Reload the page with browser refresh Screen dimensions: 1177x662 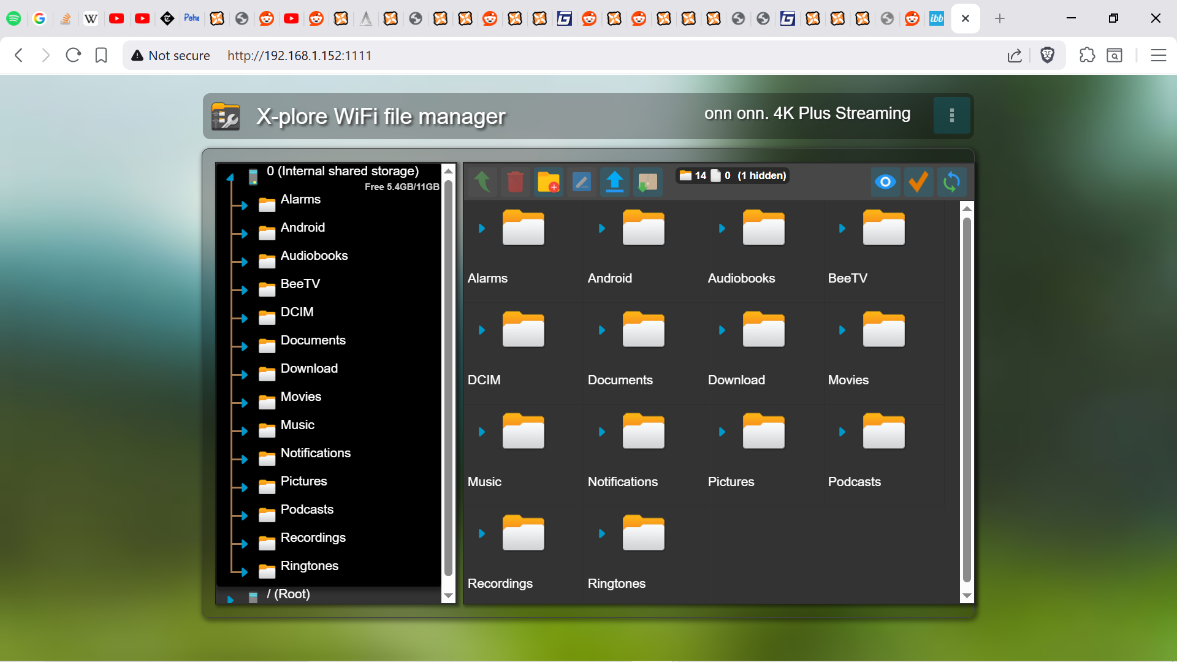(74, 55)
